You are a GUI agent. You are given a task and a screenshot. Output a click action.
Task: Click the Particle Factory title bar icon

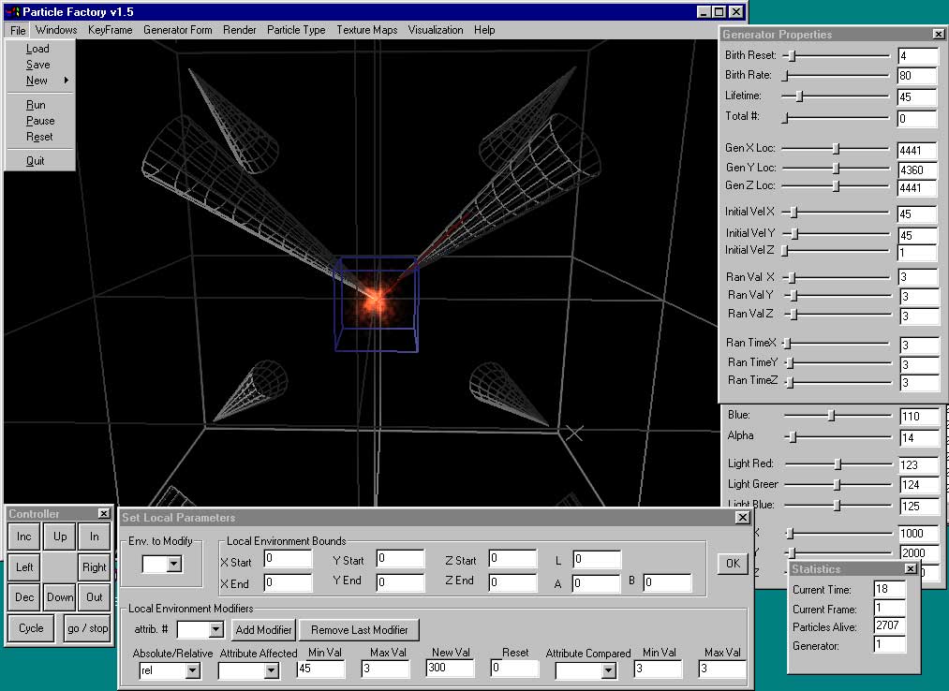click(11, 12)
